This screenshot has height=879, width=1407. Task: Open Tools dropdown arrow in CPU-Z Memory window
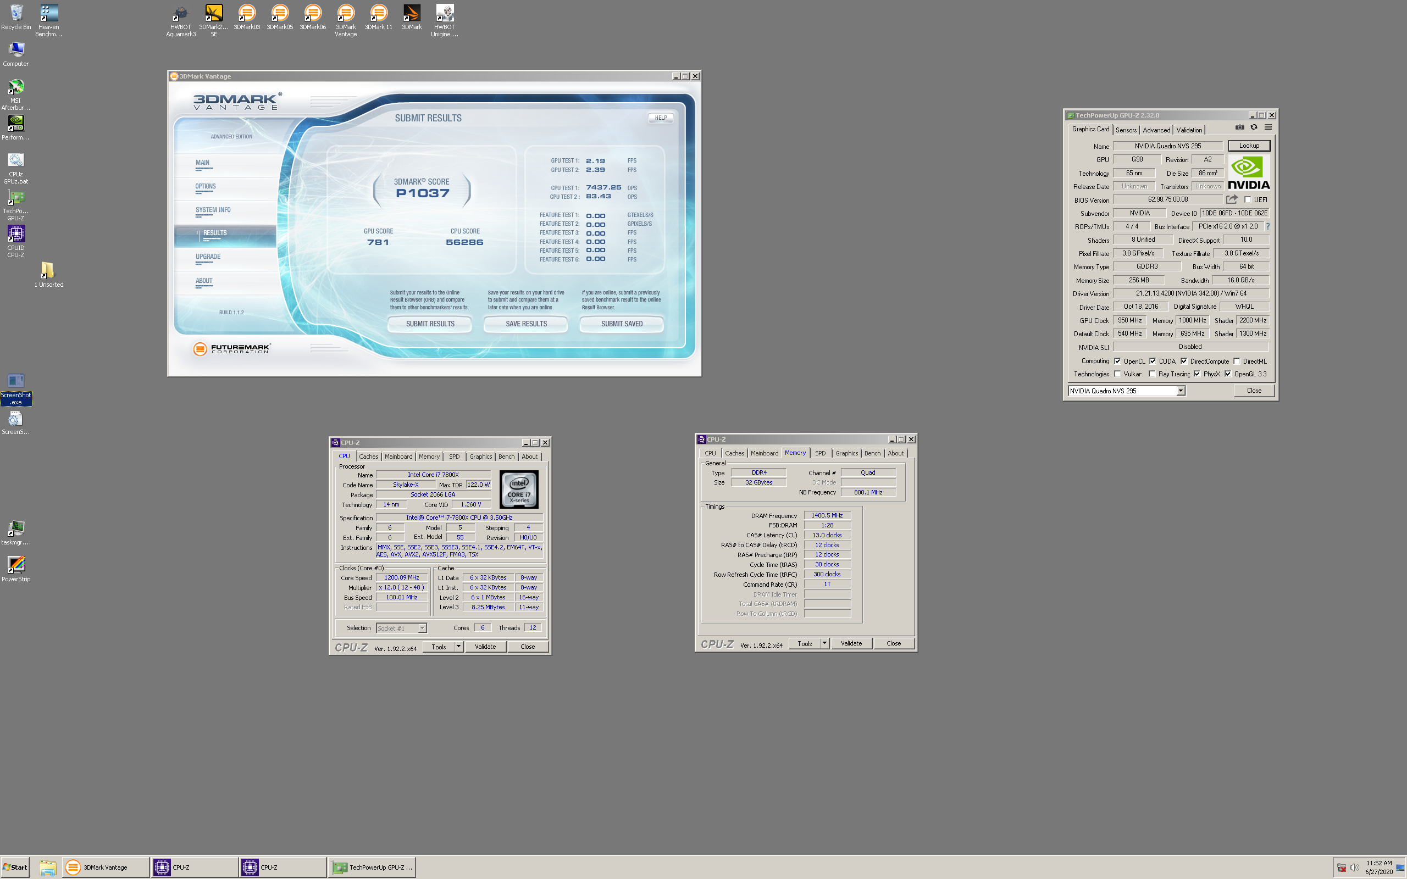pyautogui.click(x=824, y=643)
